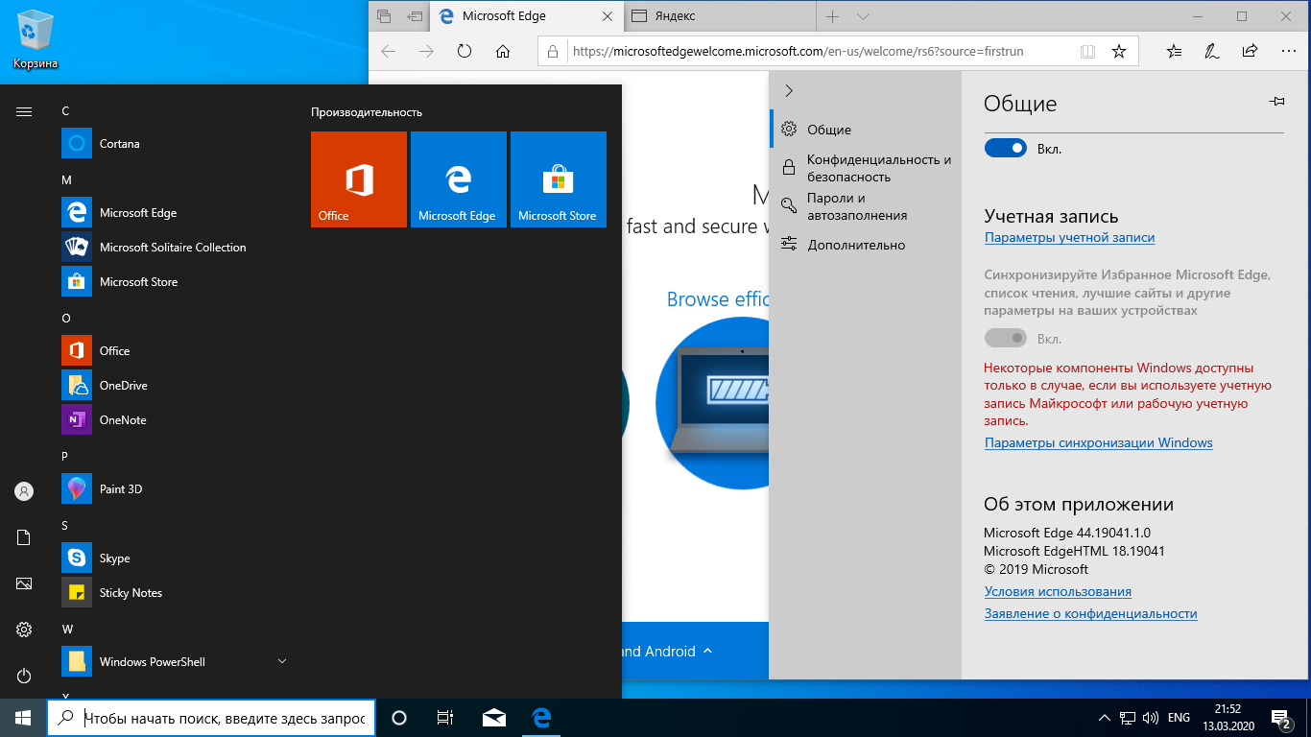The width and height of the screenshot is (1311, 737).
Task: Expand the Windows PowerShell folder chevron
Action: (282, 661)
